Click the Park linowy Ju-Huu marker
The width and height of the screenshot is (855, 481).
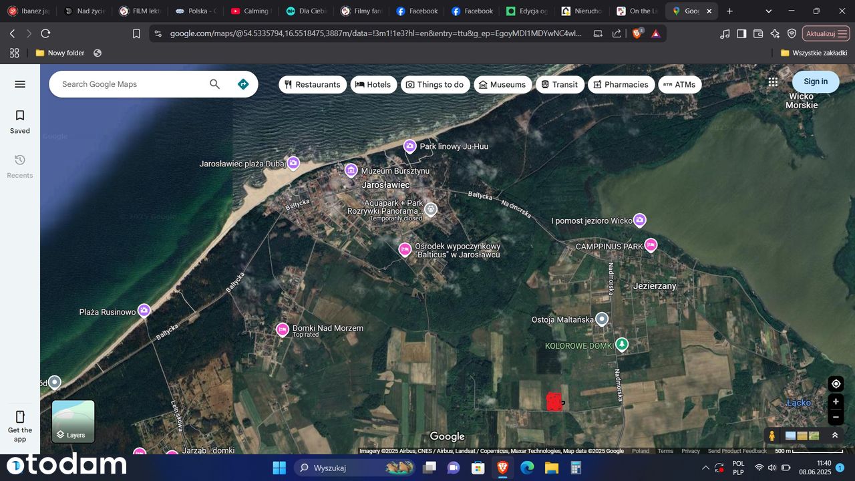tap(410, 146)
